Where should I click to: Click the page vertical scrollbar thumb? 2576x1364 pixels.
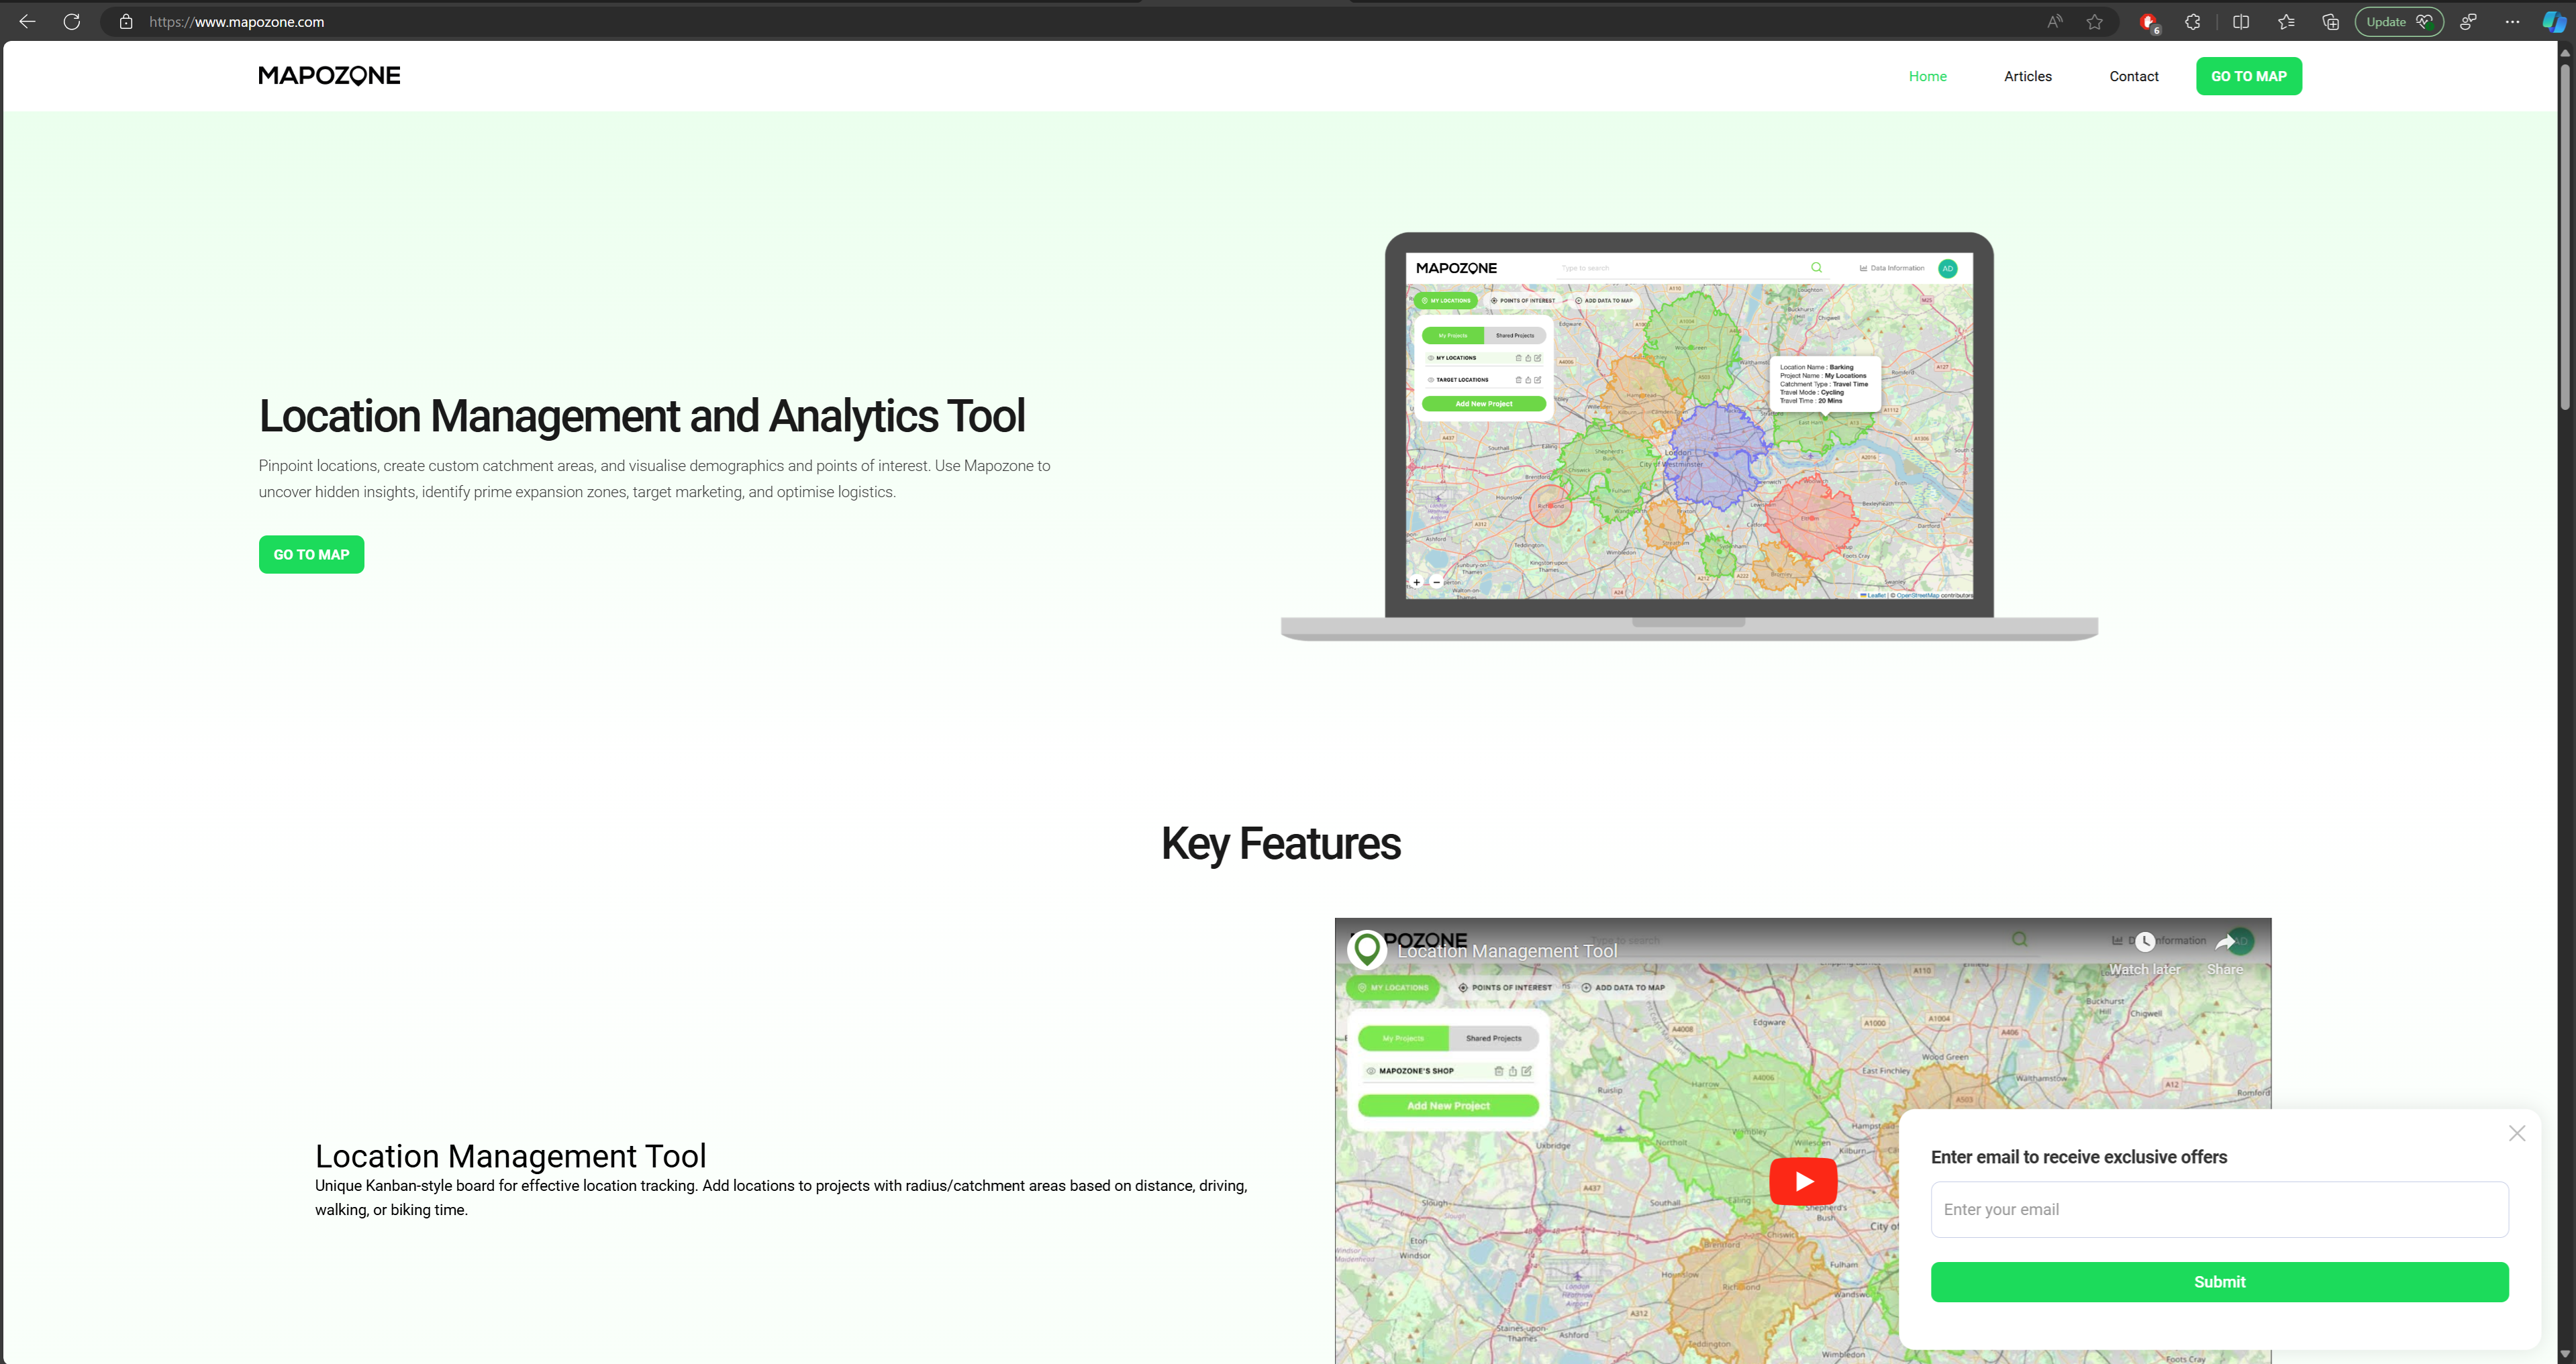2565,237
